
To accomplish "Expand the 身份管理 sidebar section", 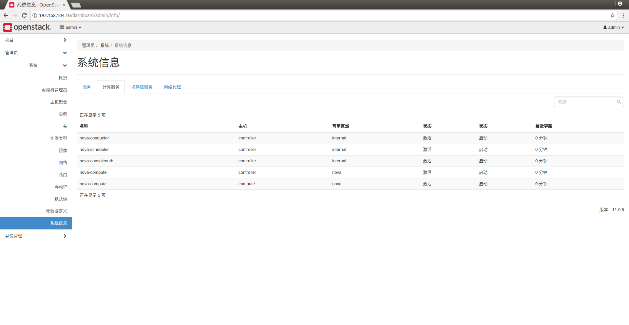I will point(36,236).
